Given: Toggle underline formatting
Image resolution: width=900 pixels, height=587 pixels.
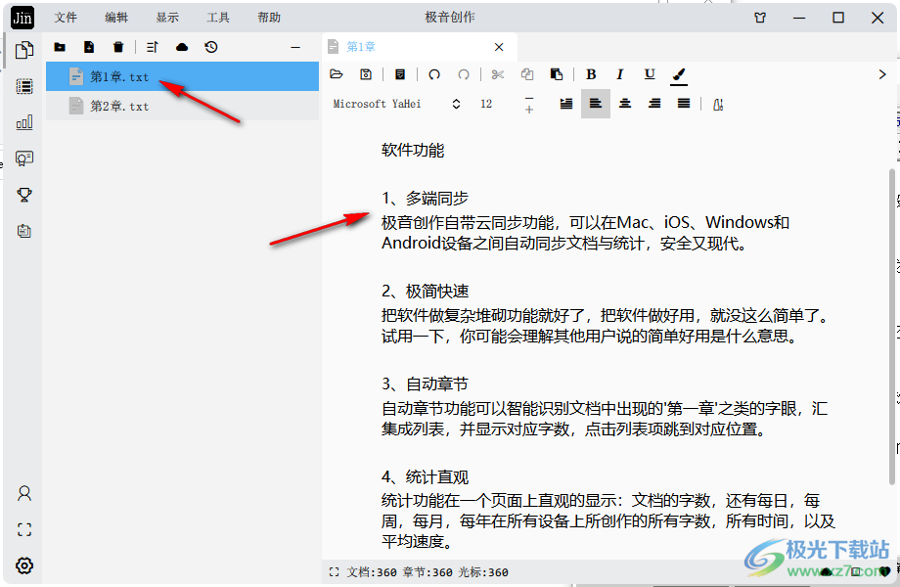Looking at the screenshot, I should click(650, 74).
